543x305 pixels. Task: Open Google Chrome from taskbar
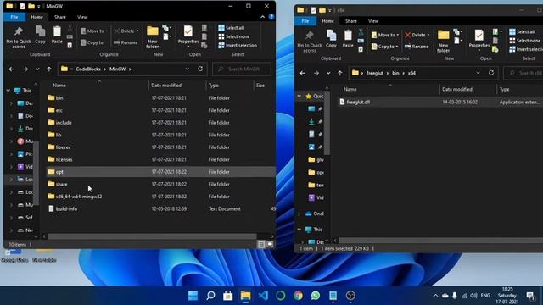pos(298,296)
